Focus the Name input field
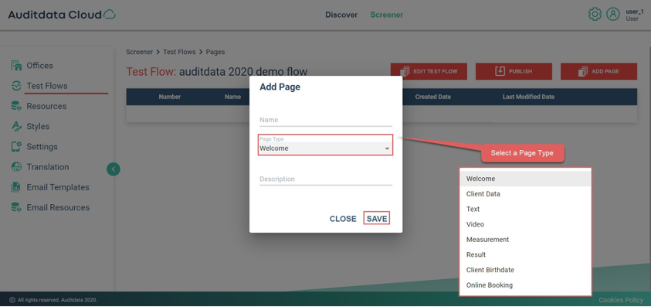This screenshot has height=307, width=651. tap(326, 120)
